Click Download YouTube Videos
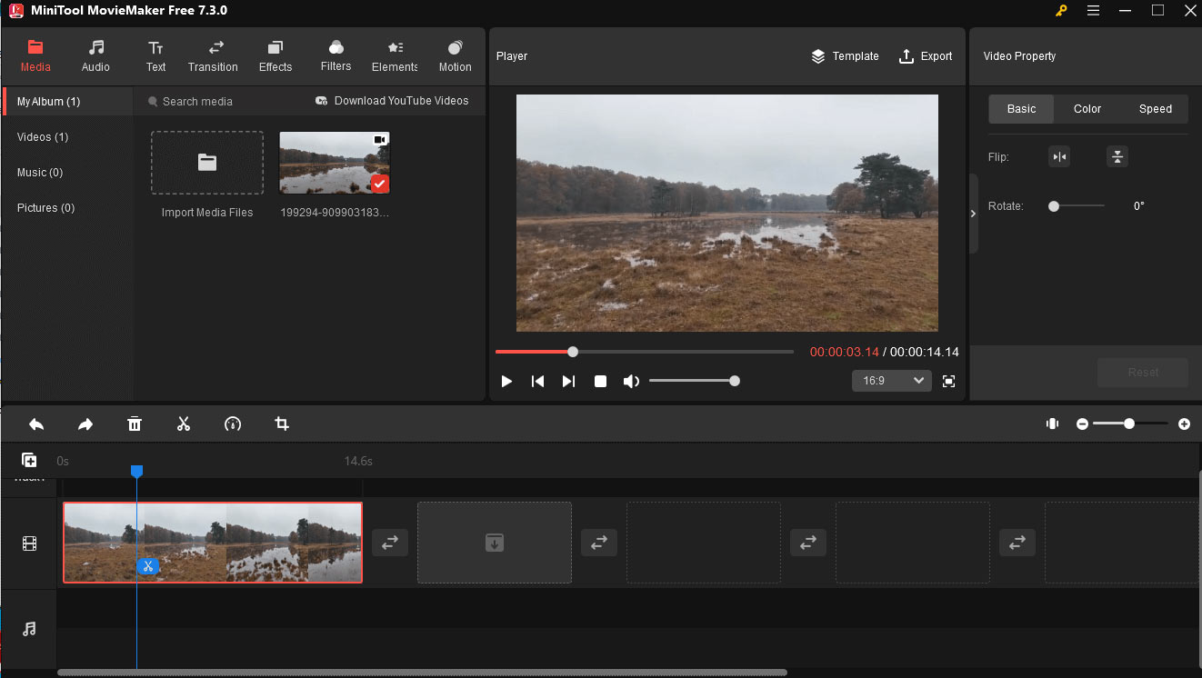1202x678 pixels. tap(392, 101)
